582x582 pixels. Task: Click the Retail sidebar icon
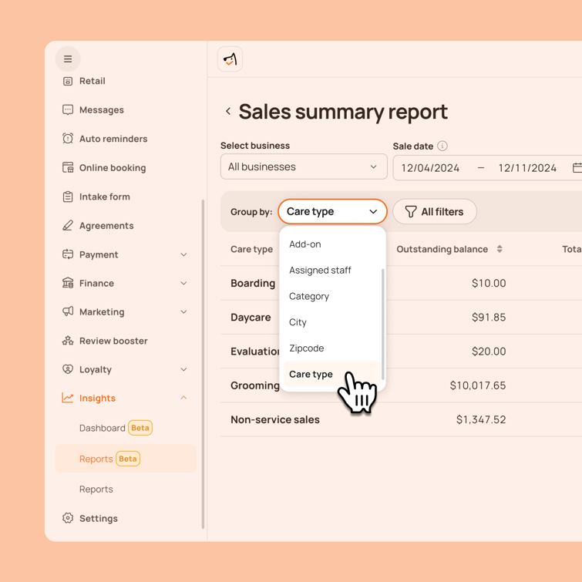[x=68, y=81]
